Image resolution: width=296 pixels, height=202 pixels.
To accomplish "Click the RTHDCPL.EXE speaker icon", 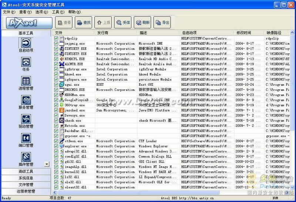I will (x=61, y=59).
